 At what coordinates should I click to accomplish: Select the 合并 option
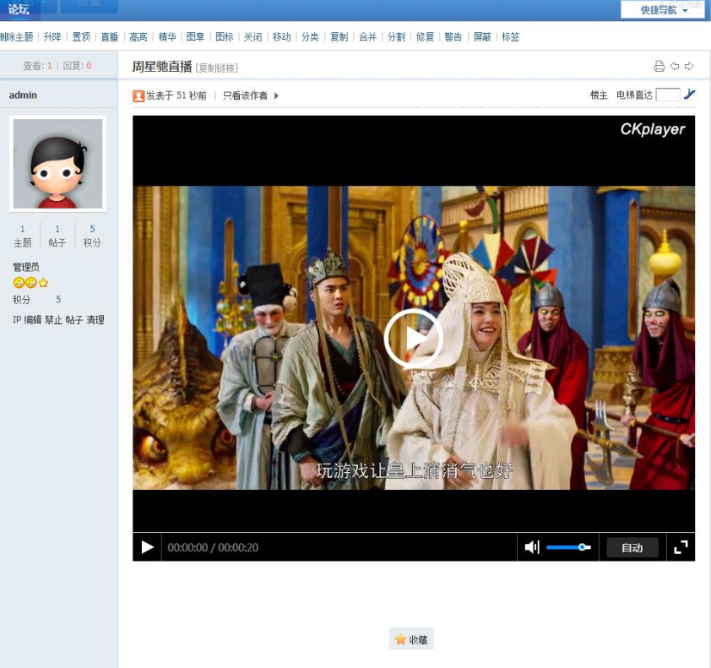(367, 36)
